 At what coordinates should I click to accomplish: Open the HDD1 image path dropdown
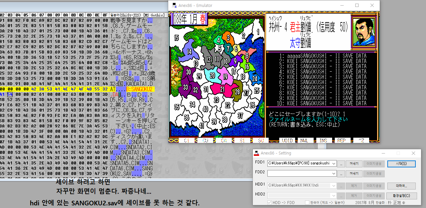[333, 186]
